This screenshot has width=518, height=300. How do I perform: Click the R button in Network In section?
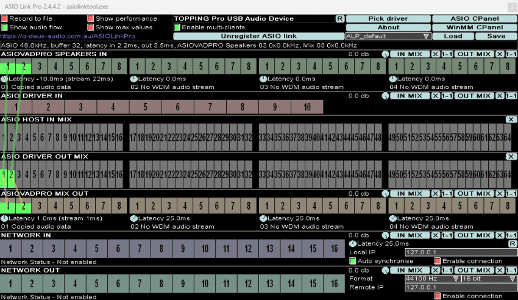click(513, 244)
